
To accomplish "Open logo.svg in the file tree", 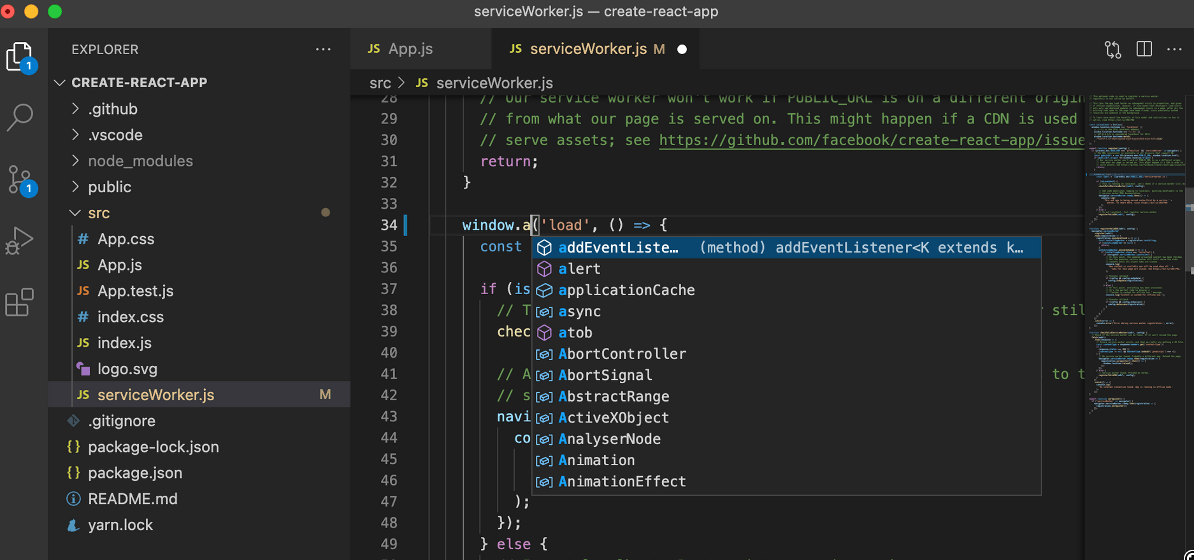I will click(199, 369).
